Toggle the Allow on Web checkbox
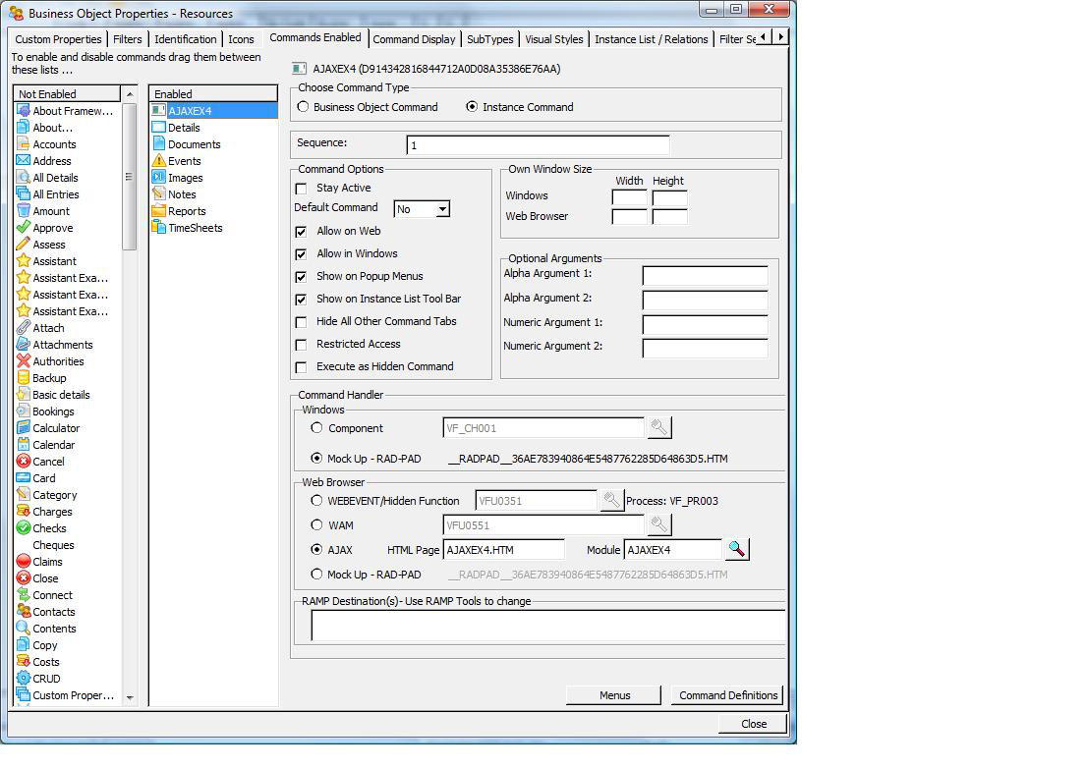This screenshot has width=1085, height=769. 301,232
